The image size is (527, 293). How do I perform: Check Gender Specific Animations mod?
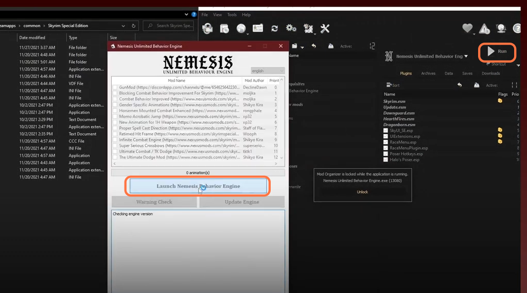coord(115,105)
